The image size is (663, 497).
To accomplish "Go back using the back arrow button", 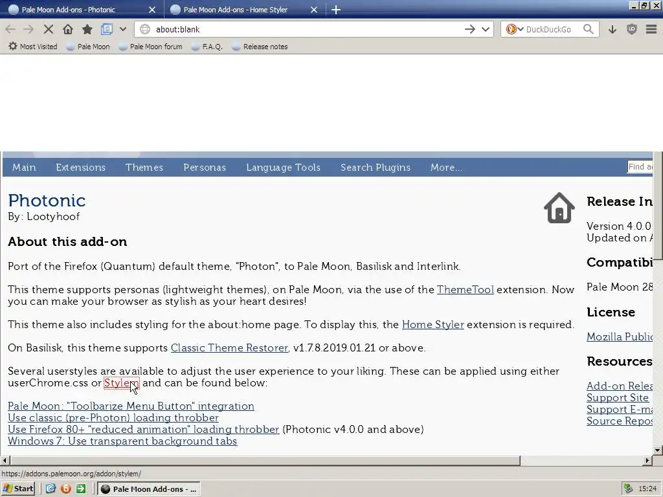I will [10, 29].
